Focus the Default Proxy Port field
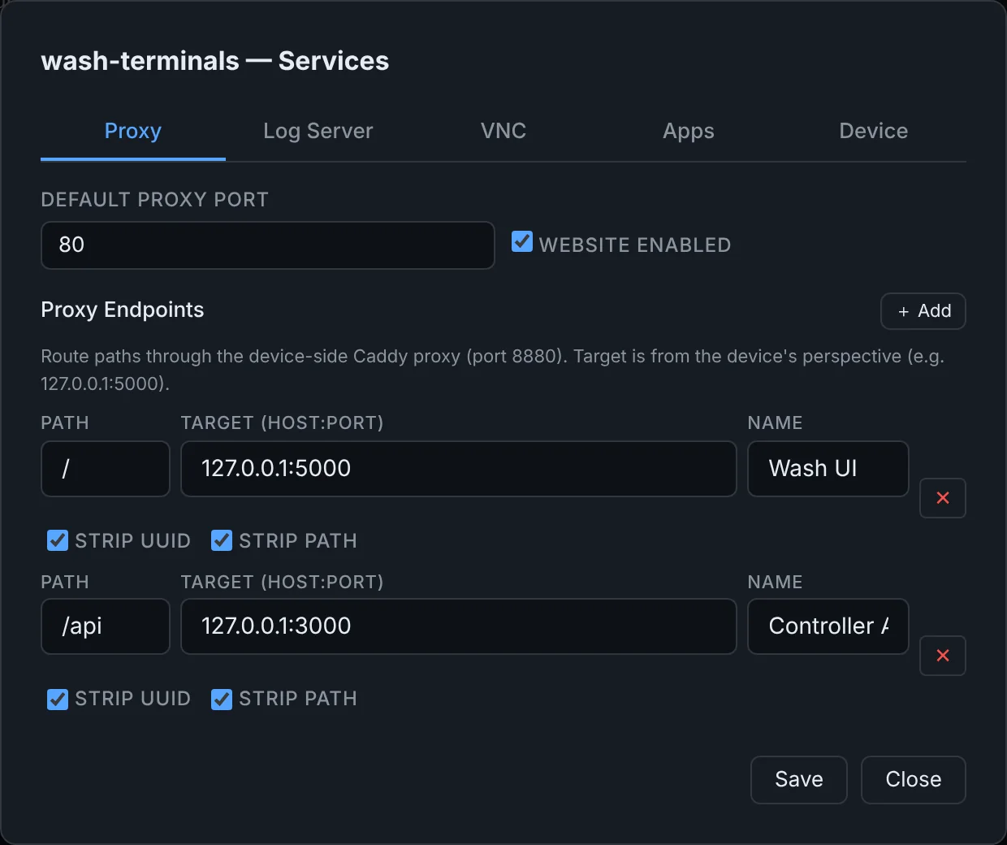1007x845 pixels. [x=268, y=245]
